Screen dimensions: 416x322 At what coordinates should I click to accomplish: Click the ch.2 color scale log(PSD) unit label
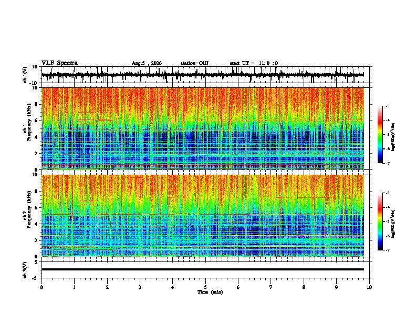coord(393,224)
